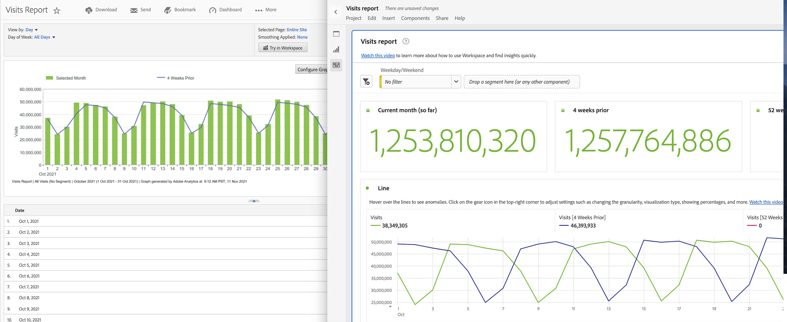This screenshot has width=787, height=322.
Task: Click the Bookmark icon in toolbar
Action: coord(168,10)
